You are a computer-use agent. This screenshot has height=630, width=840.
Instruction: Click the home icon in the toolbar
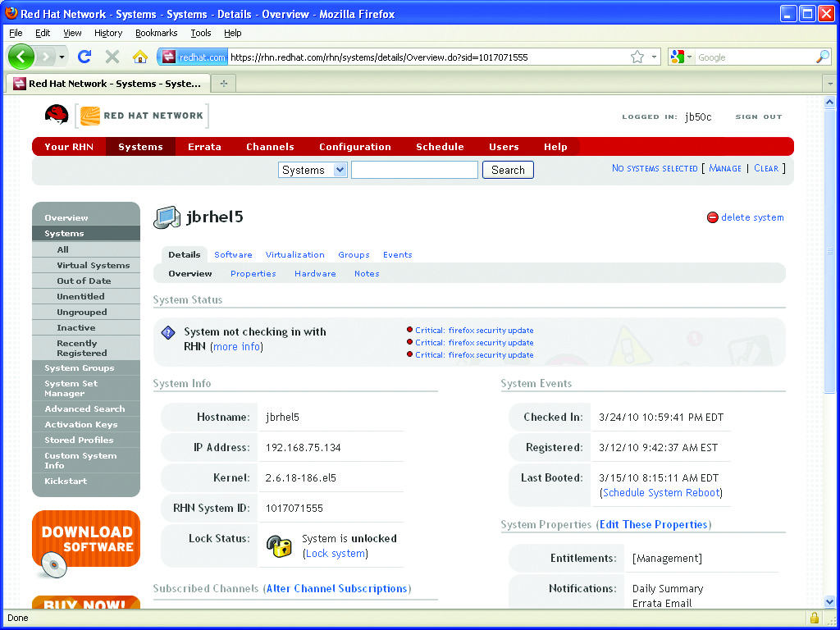click(139, 57)
